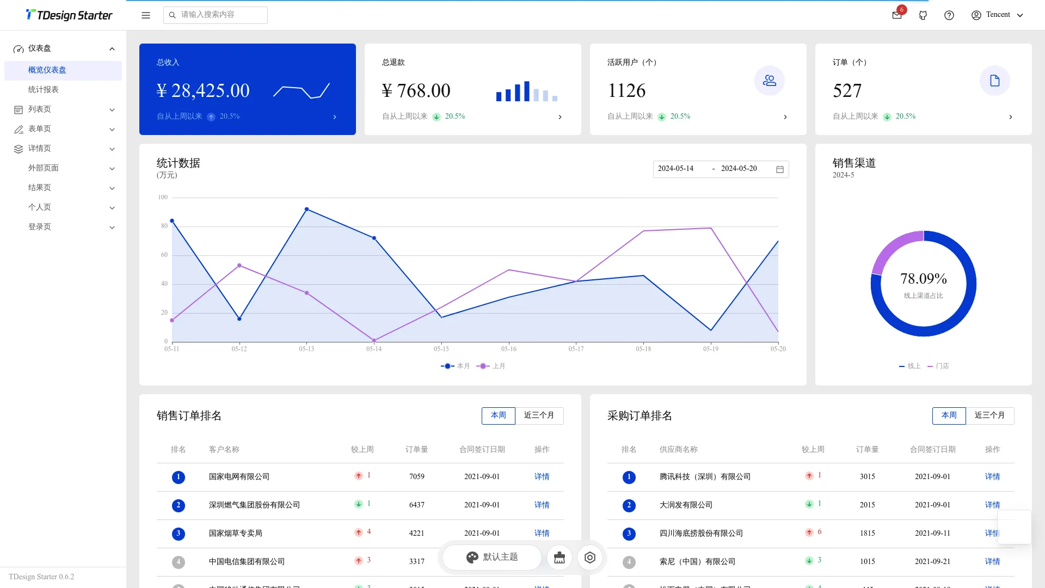The image size is (1045, 588).
Task: Expand the 外部页面 menu group
Action: pos(112,169)
